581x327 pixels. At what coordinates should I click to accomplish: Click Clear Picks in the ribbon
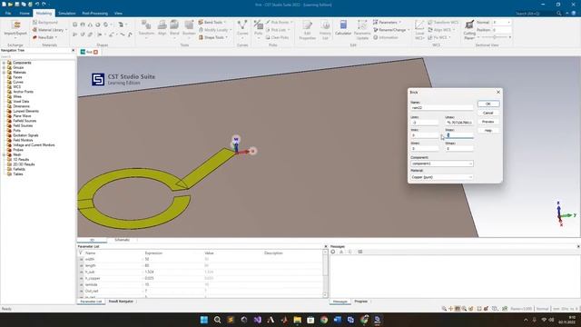(277, 37)
